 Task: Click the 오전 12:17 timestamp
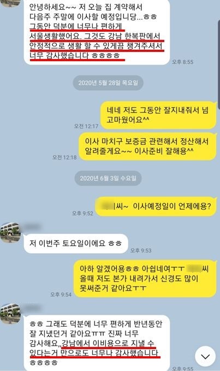pos(86,126)
